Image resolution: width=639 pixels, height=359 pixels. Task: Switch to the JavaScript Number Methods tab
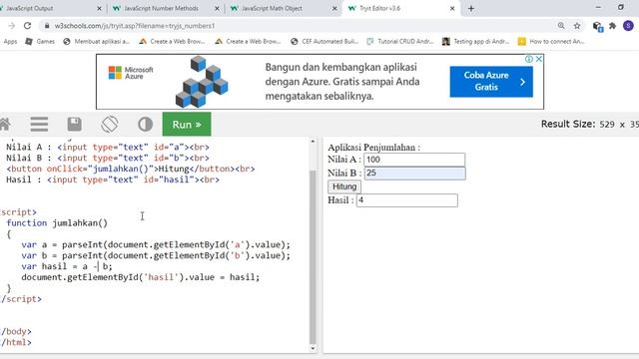[165, 8]
